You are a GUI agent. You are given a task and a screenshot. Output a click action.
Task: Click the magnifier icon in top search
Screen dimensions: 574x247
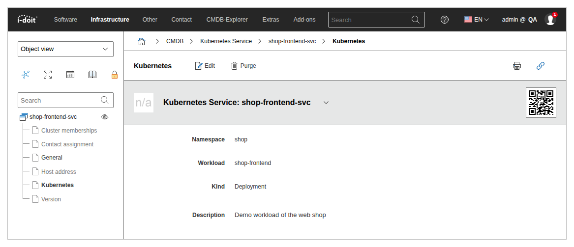pyautogui.click(x=416, y=20)
